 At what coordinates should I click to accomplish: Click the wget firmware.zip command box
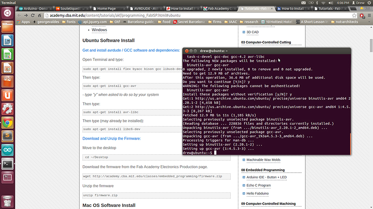point(157,176)
